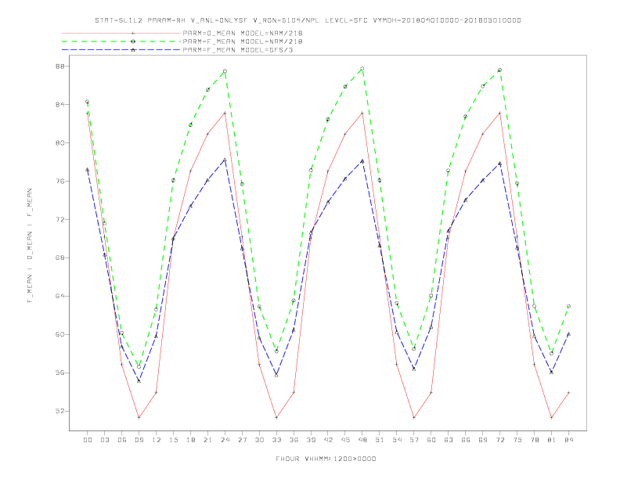Click x-axis tick label 27

coord(242,440)
